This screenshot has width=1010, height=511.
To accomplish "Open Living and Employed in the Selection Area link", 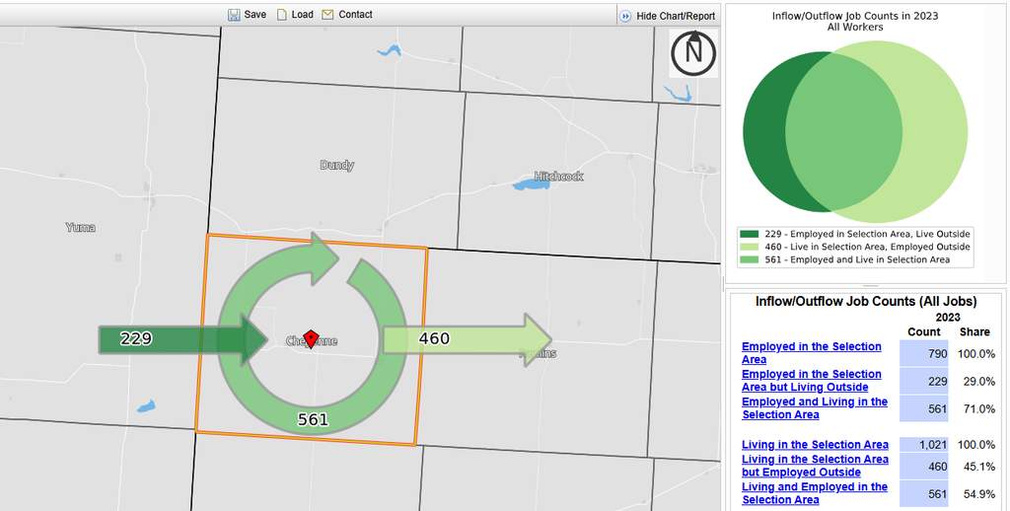I will click(814, 493).
